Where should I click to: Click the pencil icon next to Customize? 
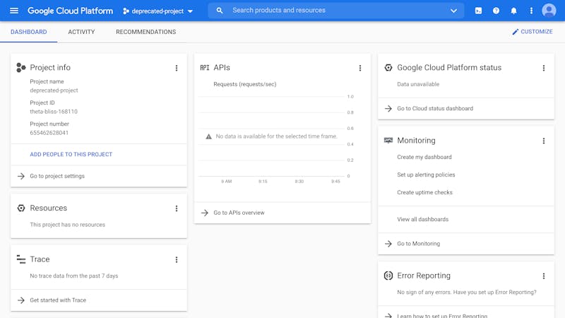[x=516, y=32]
